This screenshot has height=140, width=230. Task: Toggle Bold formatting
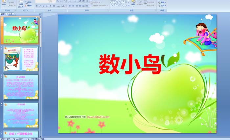[x=36, y=6]
